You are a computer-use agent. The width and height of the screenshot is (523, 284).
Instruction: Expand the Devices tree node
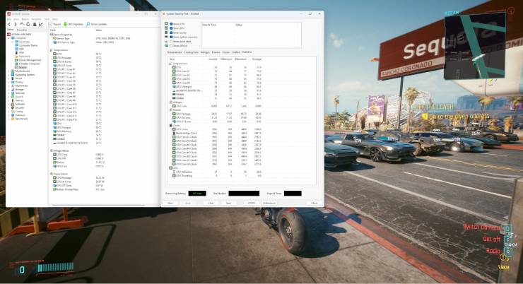point(8,100)
